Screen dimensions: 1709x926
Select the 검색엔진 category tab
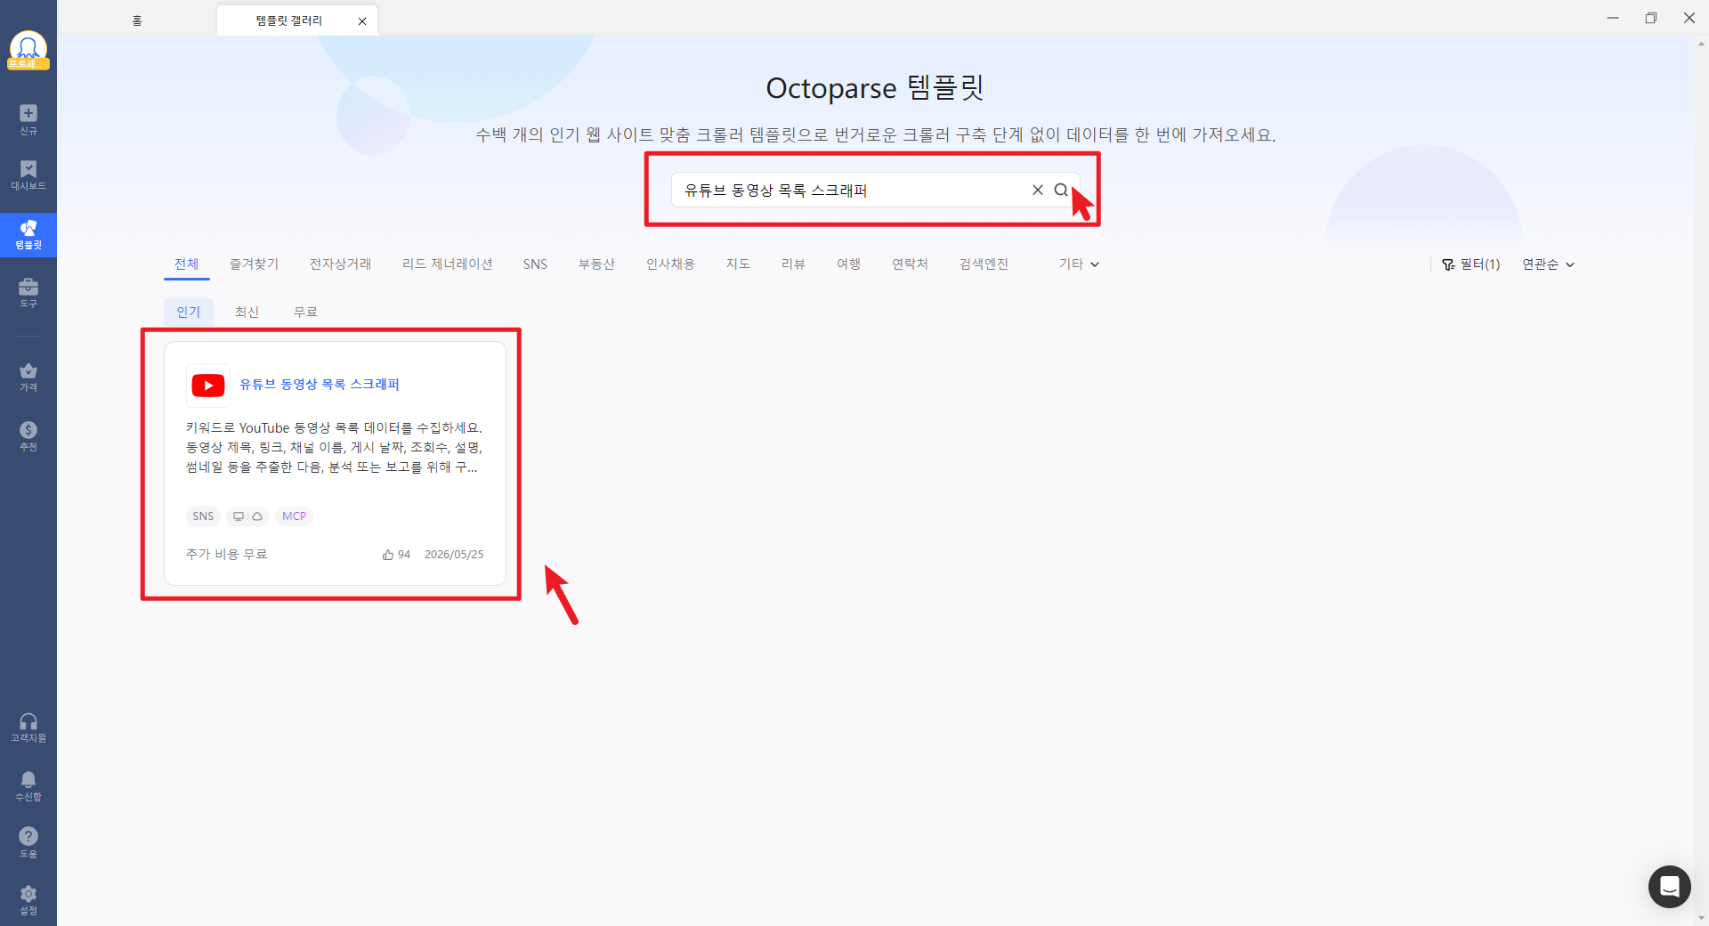tap(984, 264)
